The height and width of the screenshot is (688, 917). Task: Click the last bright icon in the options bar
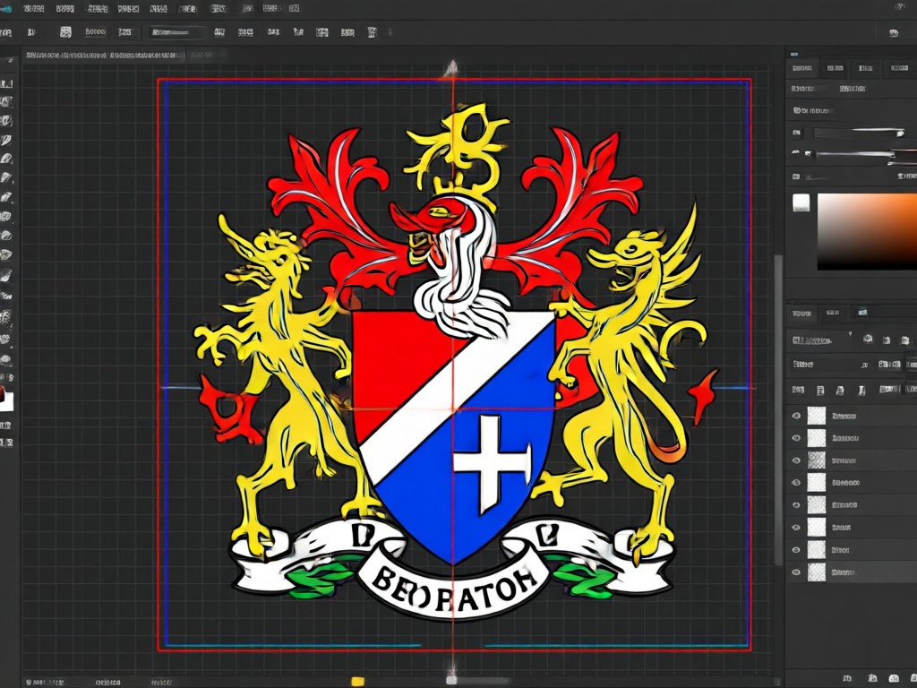click(x=372, y=32)
